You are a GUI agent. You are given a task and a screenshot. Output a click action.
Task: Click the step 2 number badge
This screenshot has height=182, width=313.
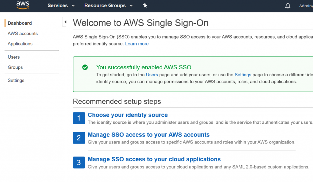point(79,138)
